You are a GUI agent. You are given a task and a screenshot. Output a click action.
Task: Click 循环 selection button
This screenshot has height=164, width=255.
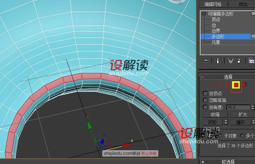(240, 122)
